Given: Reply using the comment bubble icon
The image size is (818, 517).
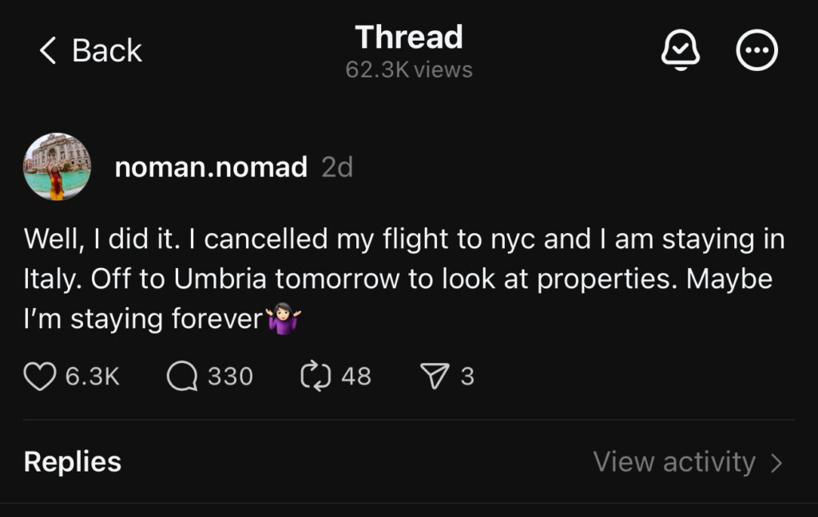Looking at the screenshot, I should (x=182, y=377).
